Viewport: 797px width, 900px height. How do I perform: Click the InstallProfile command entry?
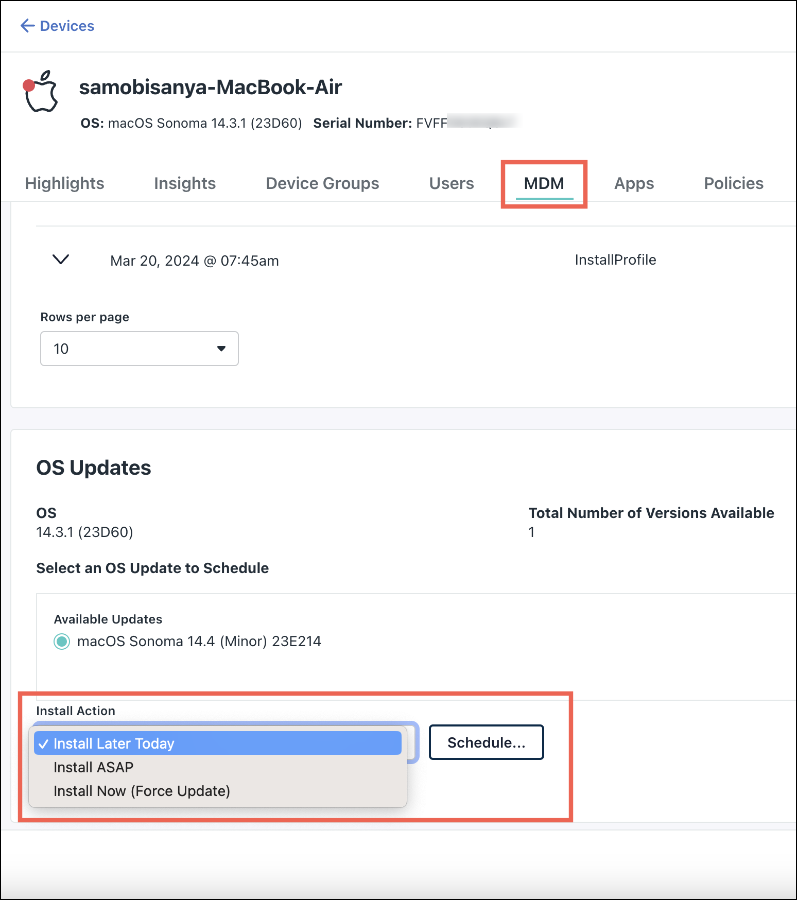point(615,260)
